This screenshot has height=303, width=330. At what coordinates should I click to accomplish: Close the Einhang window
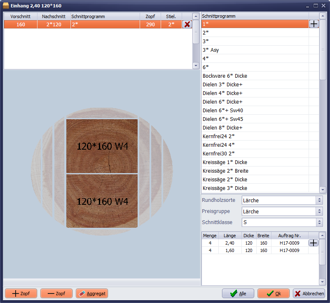[x=323, y=6]
